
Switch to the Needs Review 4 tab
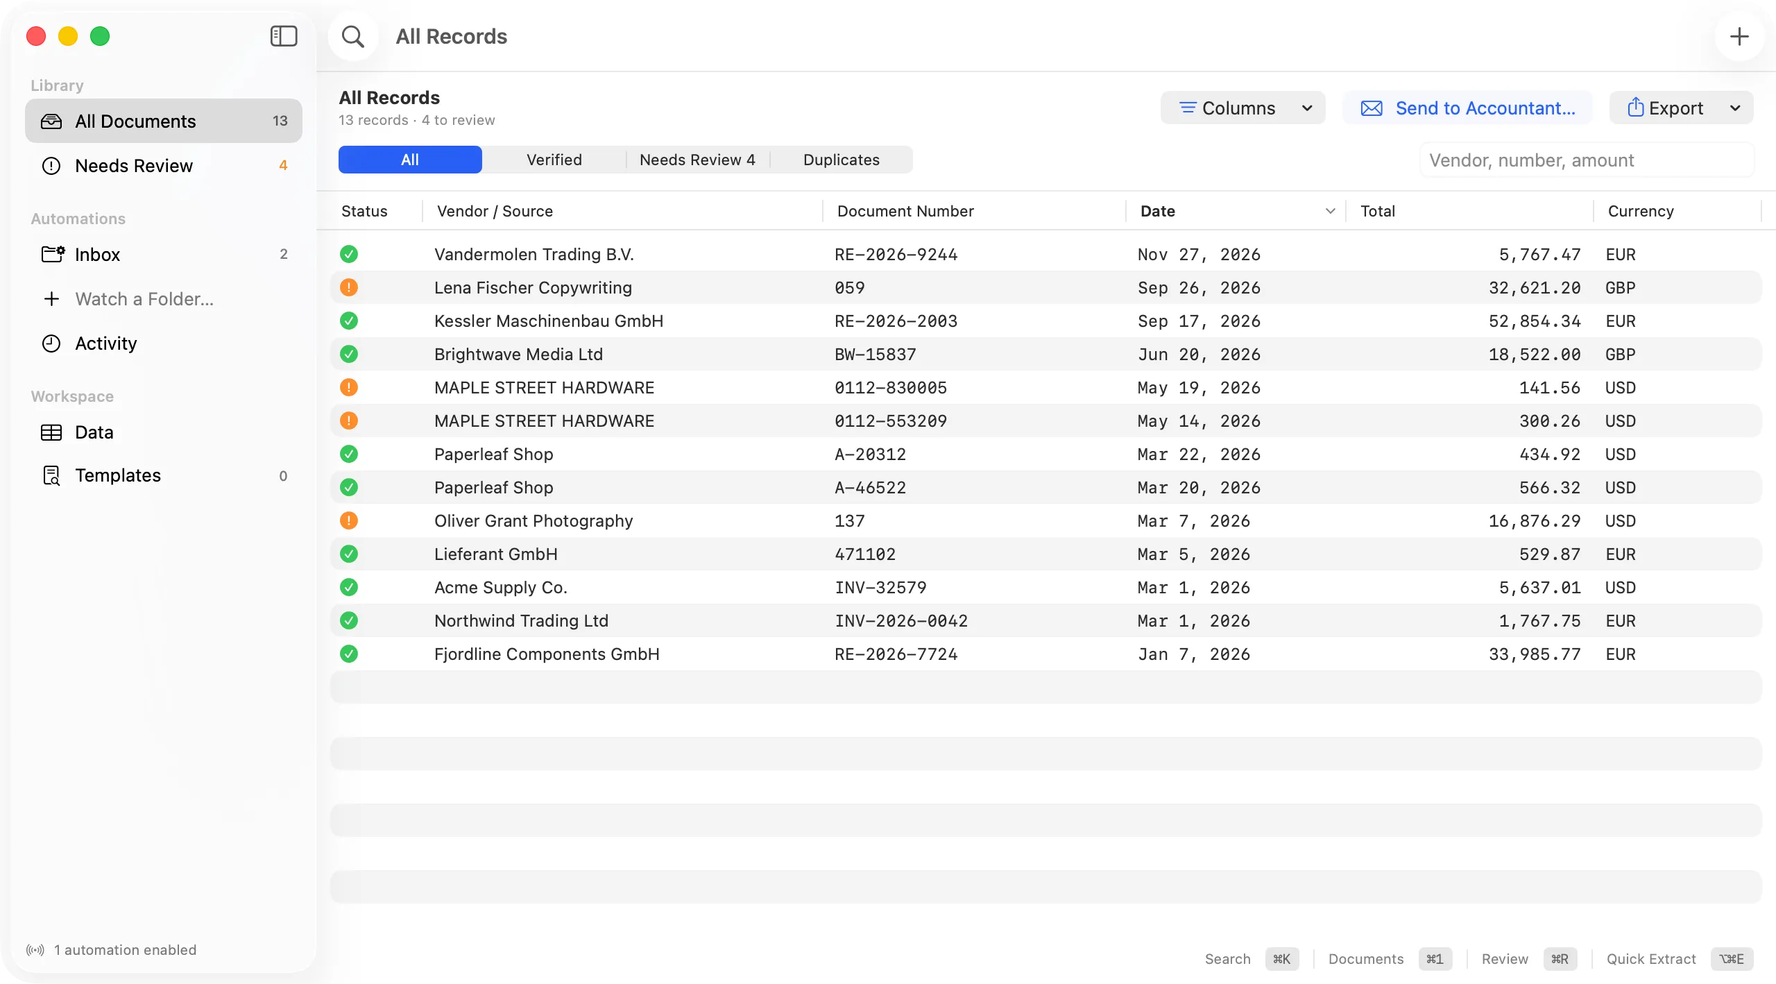coord(697,160)
